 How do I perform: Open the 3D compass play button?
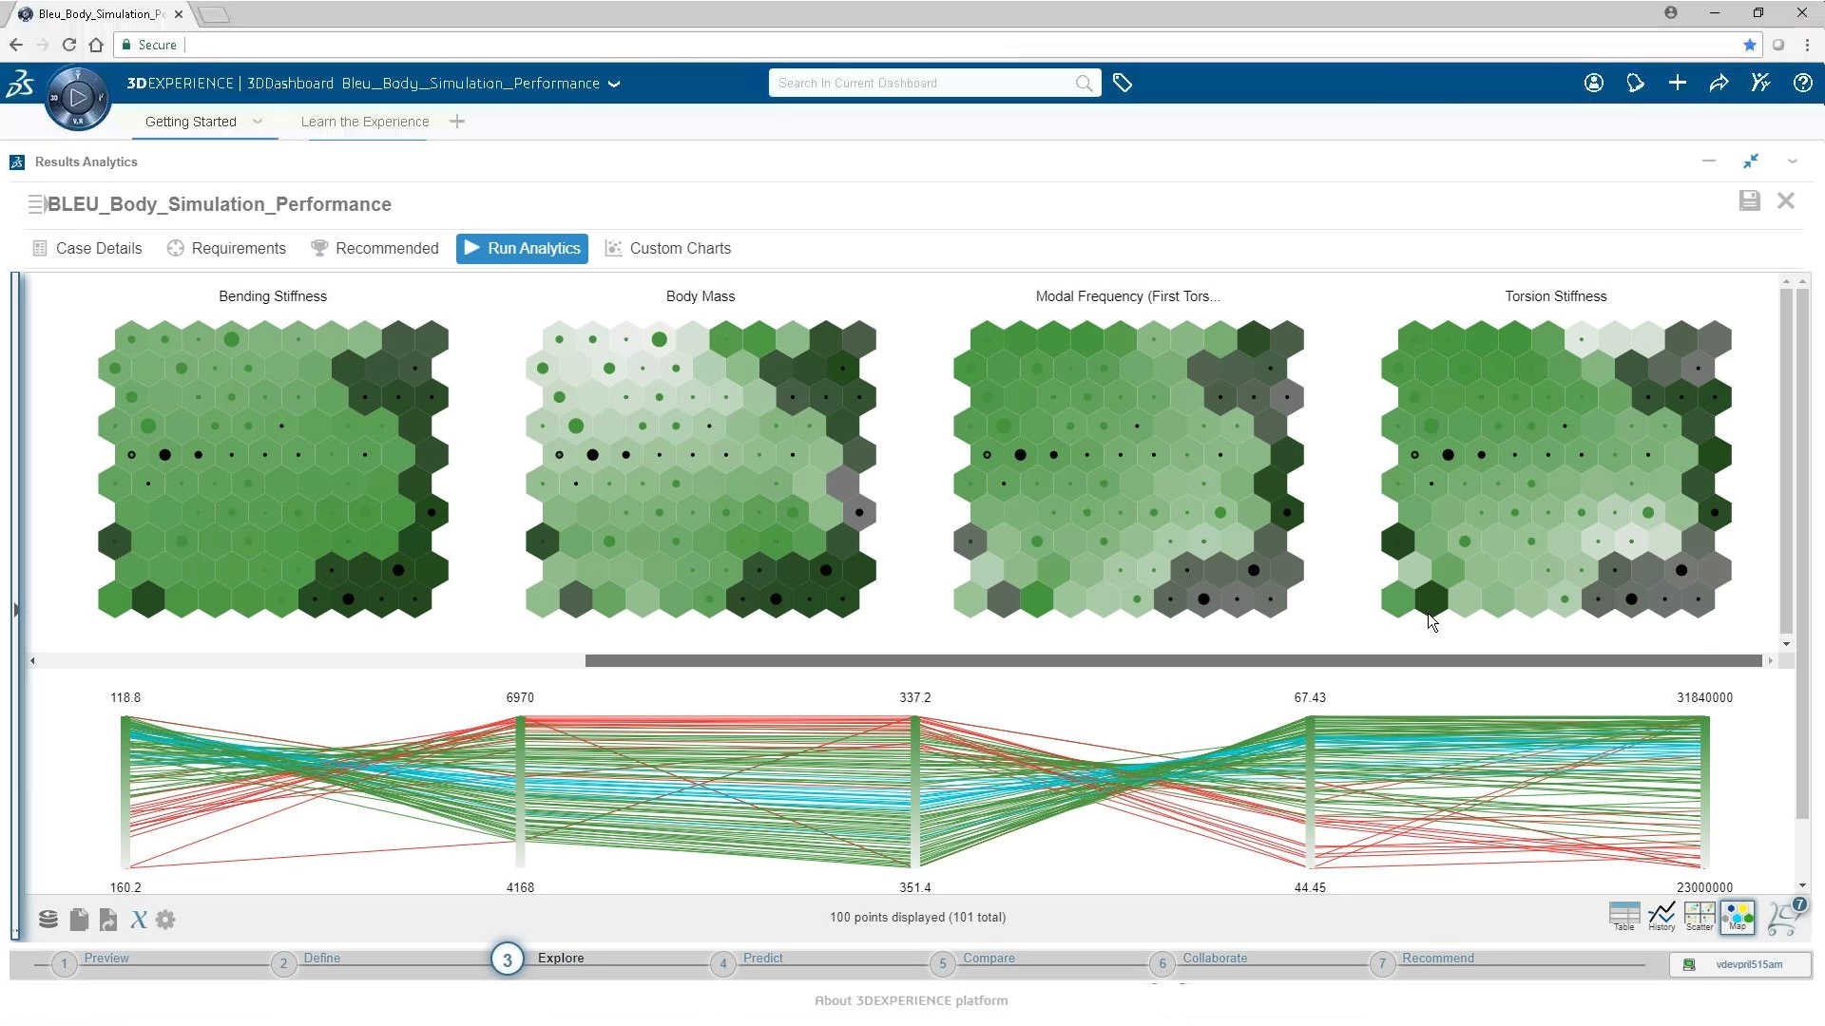[x=78, y=97]
